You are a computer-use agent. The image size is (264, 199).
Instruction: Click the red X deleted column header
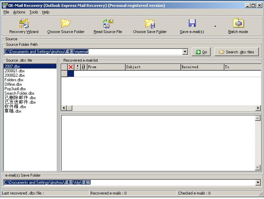click(71, 67)
